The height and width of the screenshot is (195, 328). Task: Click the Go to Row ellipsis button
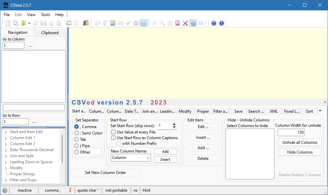click(x=34, y=122)
